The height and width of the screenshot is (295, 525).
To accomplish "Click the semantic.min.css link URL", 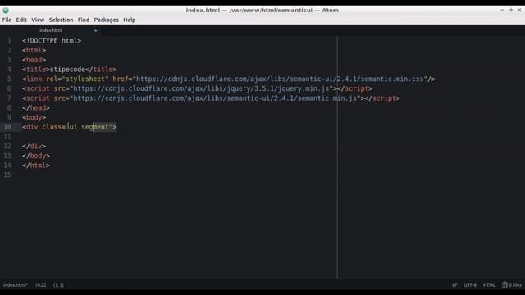I will point(280,79).
